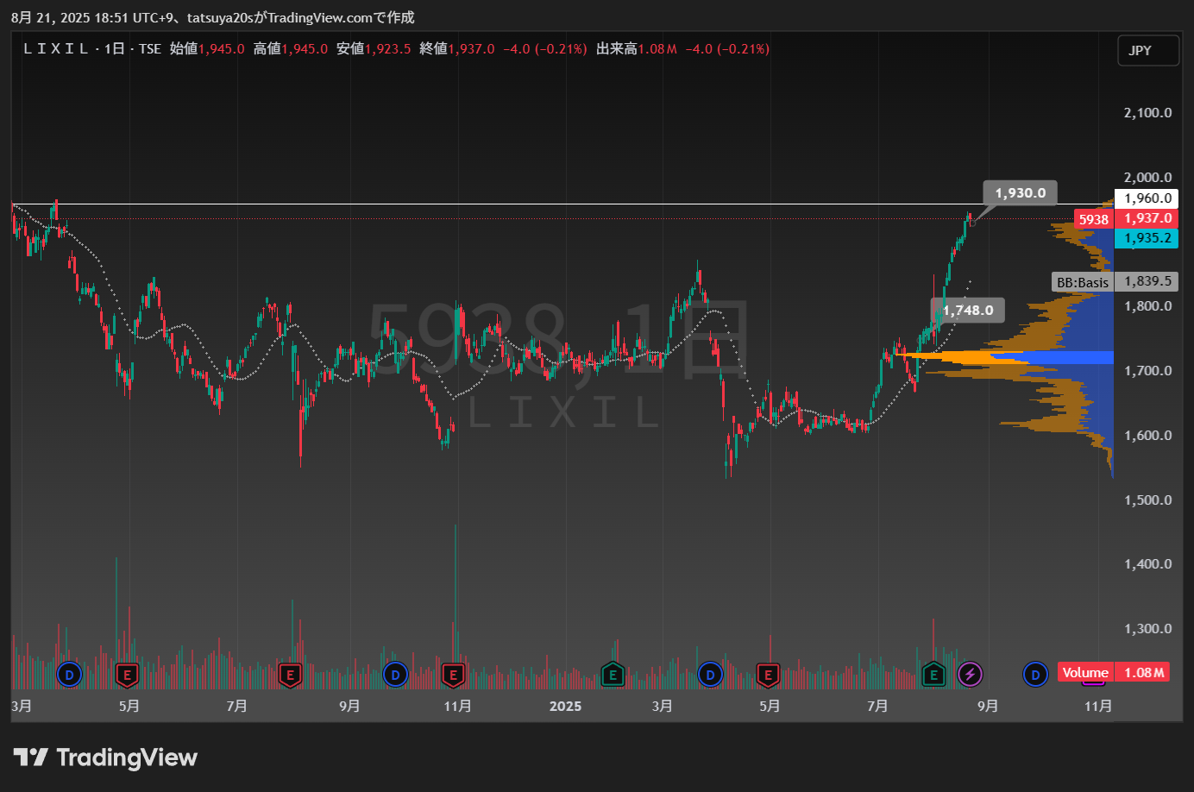The height and width of the screenshot is (792, 1194).
Task: Click the 1,300.0 price axis label
Action: click(1147, 629)
